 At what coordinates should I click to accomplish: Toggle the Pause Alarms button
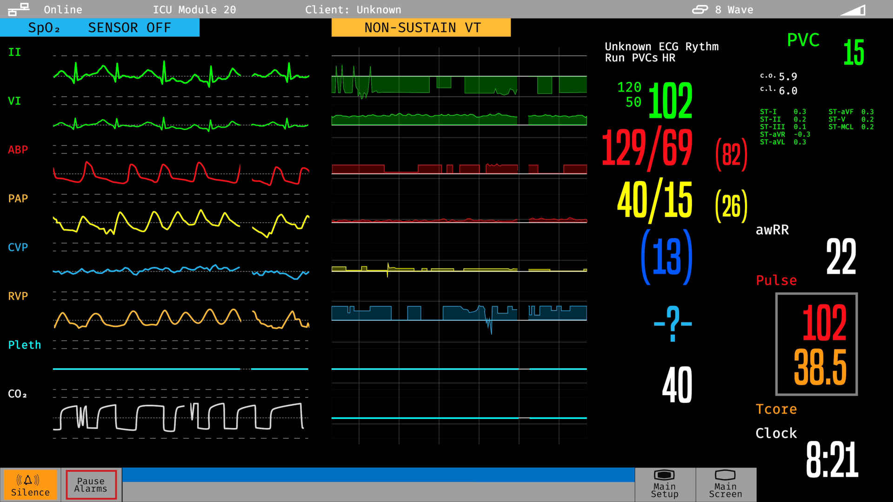(x=91, y=484)
